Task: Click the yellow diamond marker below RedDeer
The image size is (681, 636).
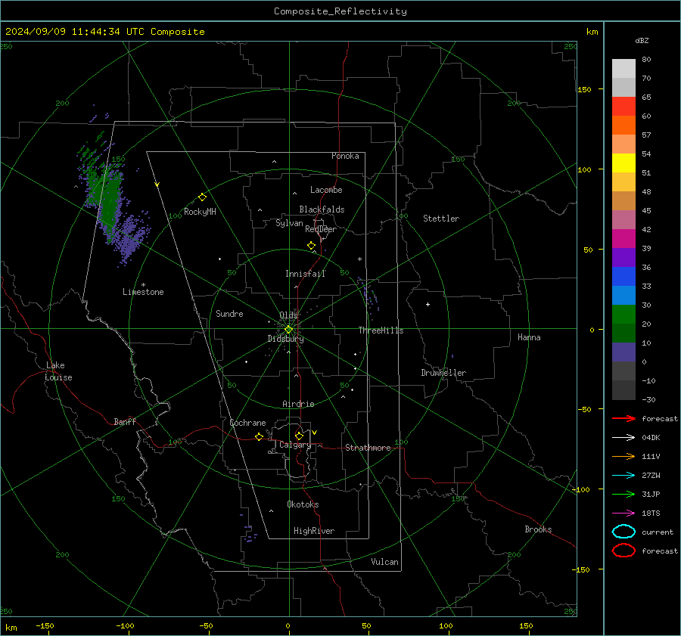Action: (311, 246)
